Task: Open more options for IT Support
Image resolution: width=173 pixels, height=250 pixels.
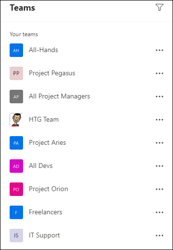Action: pyautogui.click(x=160, y=236)
